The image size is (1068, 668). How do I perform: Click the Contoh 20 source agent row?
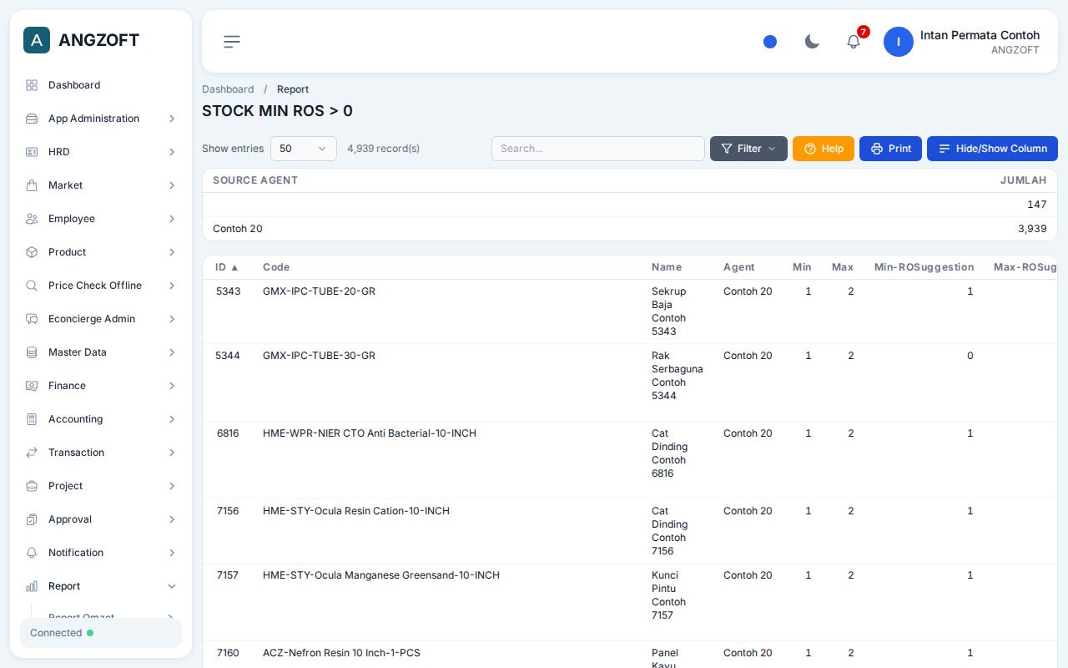click(x=630, y=229)
